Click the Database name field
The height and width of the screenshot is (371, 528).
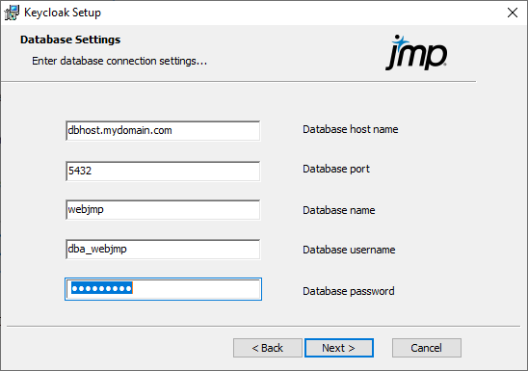point(163,210)
